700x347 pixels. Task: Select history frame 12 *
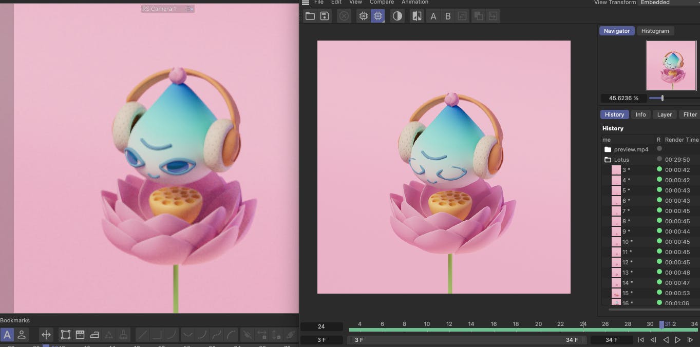pyautogui.click(x=627, y=262)
